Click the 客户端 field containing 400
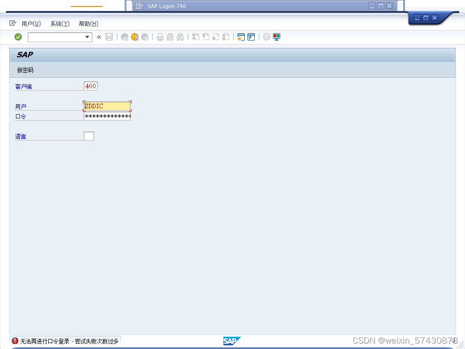The height and width of the screenshot is (349, 465). coord(91,86)
